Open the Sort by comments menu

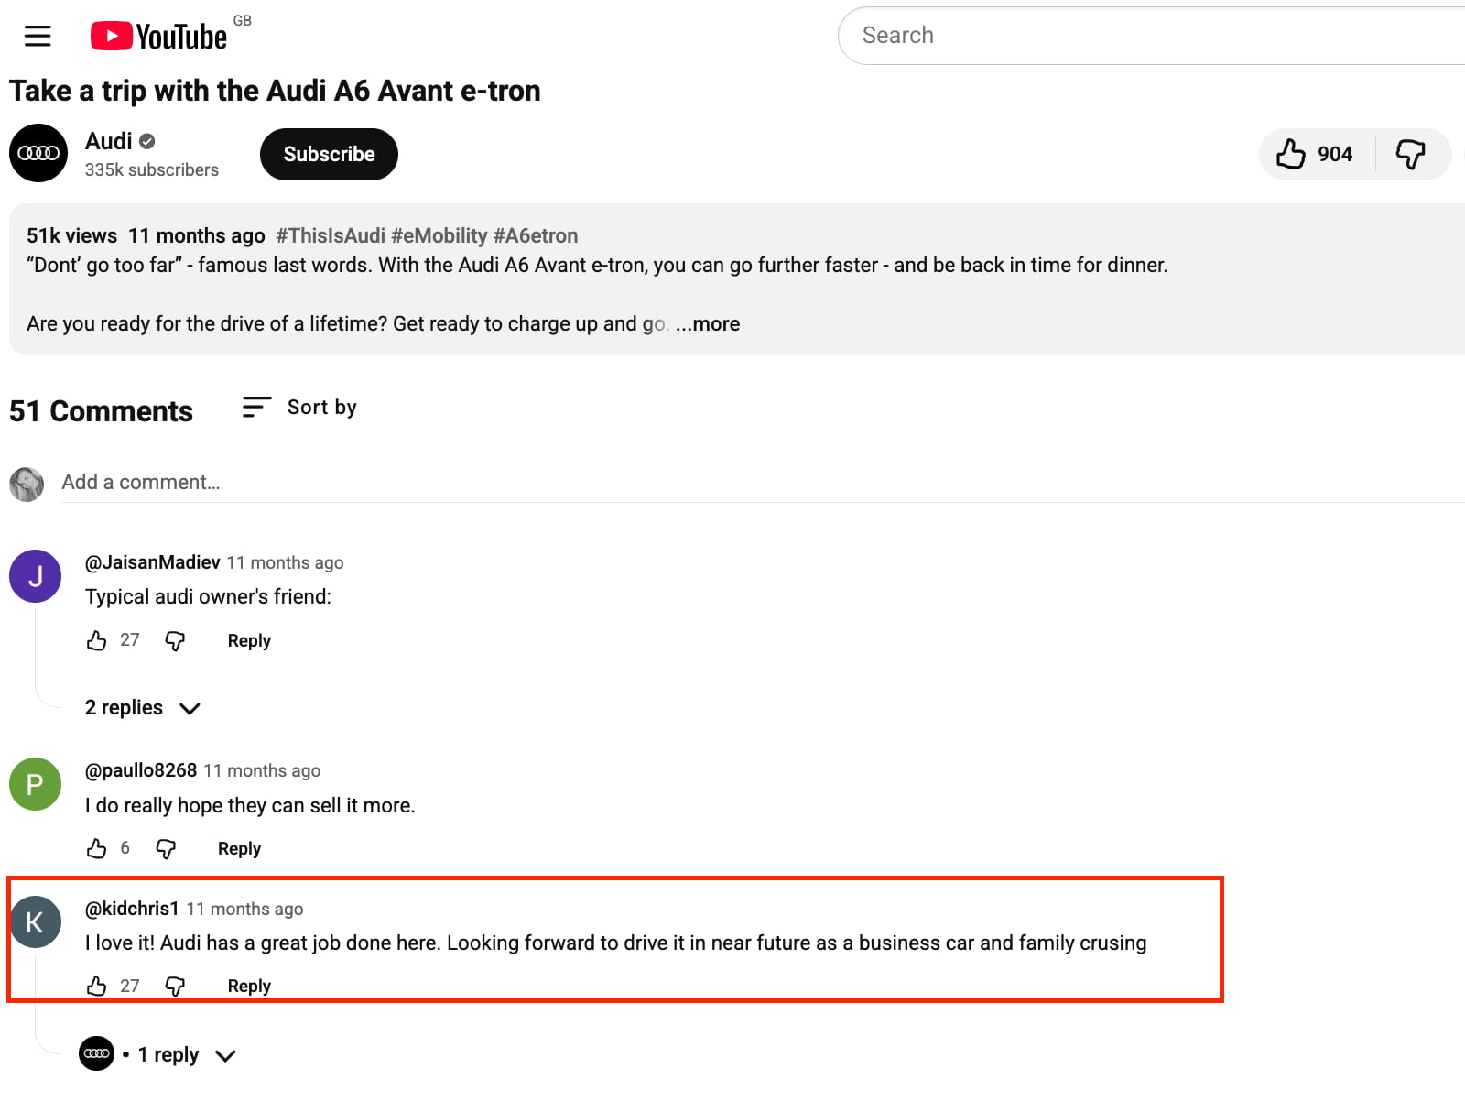[298, 407]
